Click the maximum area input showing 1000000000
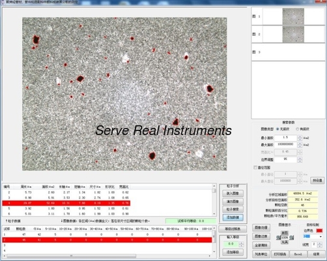327x261 pixels. pos(285,145)
